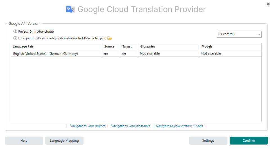Screen dimensions: 274x149
Task: Follow the Navigate to your project link
Action: coord(87,126)
